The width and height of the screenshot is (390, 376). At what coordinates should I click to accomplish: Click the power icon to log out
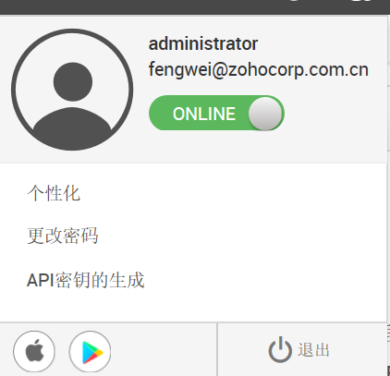pyautogui.click(x=280, y=349)
